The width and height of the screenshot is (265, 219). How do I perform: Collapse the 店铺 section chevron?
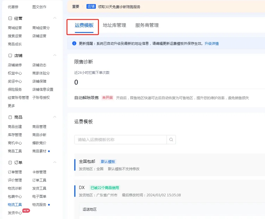tap(55, 55)
